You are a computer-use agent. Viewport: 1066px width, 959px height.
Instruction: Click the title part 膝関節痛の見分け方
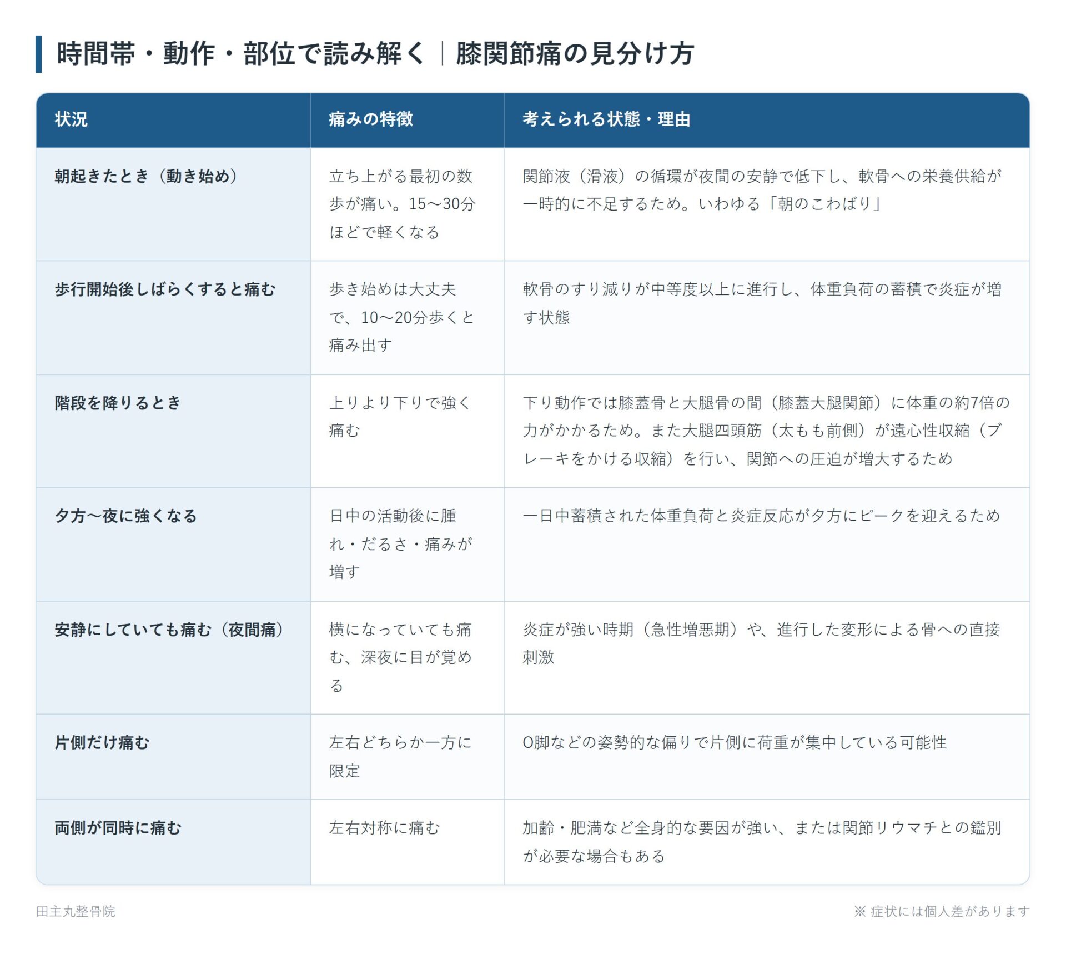click(x=575, y=54)
